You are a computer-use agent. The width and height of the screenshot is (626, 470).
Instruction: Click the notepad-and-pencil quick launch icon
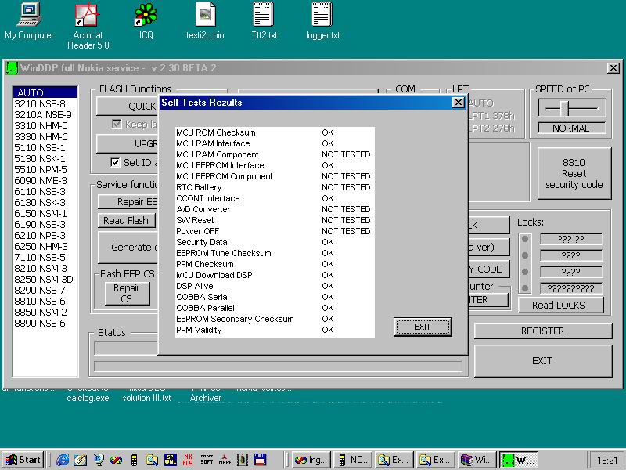81,460
